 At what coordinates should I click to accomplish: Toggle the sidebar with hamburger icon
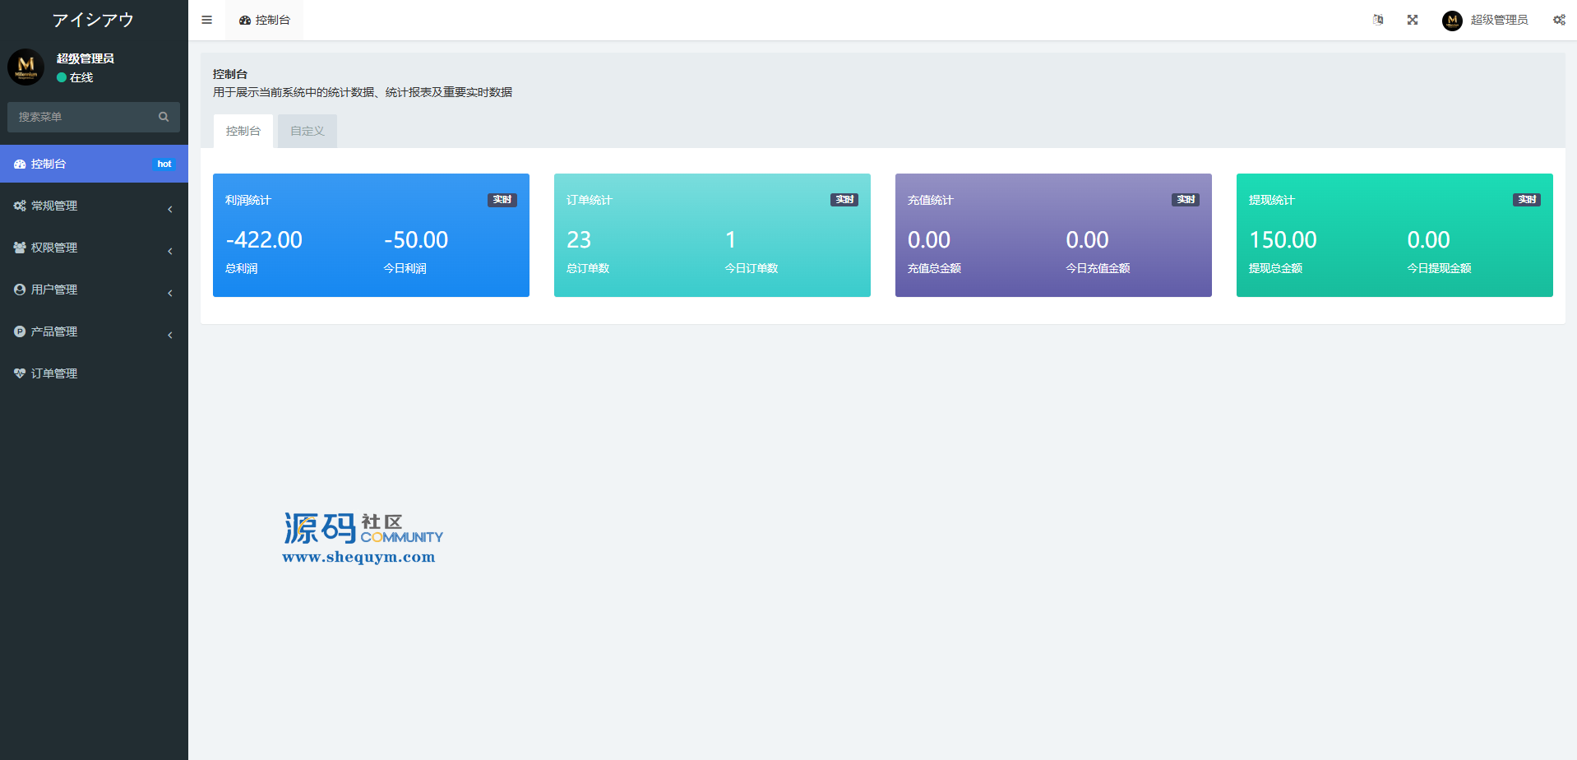click(206, 20)
